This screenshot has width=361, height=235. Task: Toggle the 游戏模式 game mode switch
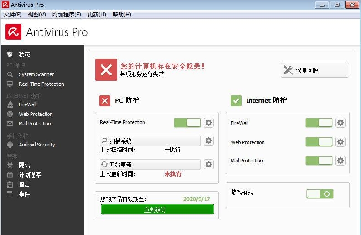click(320, 194)
